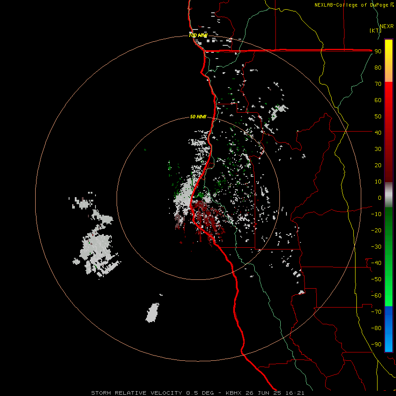Click the 16:21 timestamp in the caption

pyautogui.click(x=295, y=393)
